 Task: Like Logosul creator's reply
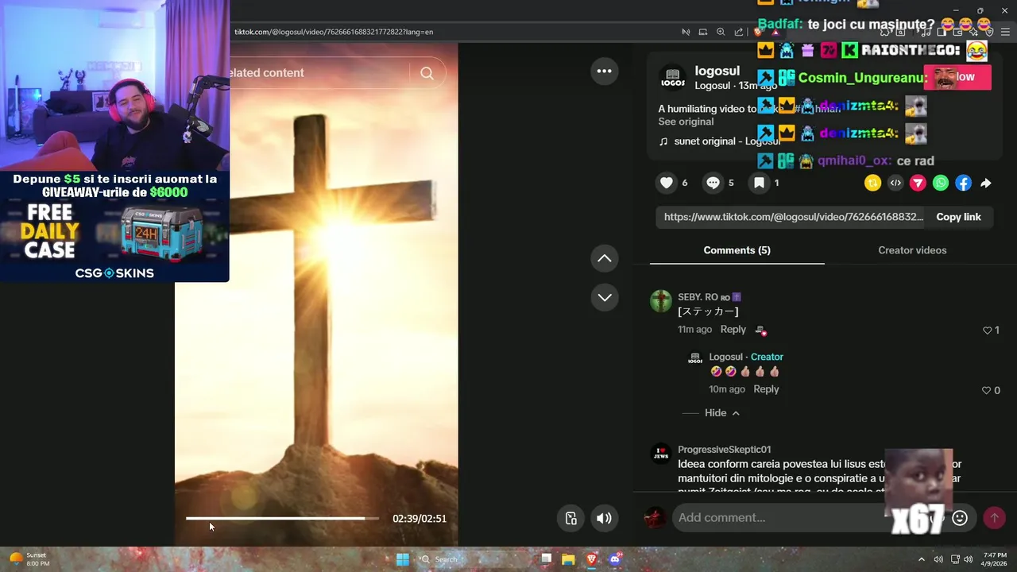tap(987, 390)
